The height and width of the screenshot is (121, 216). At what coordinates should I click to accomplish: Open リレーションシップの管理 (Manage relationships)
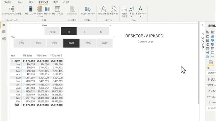[12, 10]
